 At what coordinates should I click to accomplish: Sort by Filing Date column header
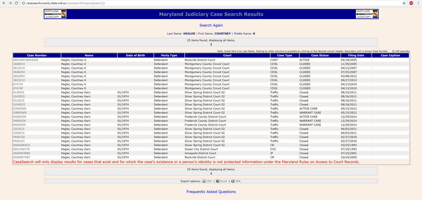click(x=356, y=55)
